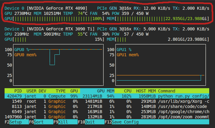Click the 102% CPU usage value

coord(126,96)
